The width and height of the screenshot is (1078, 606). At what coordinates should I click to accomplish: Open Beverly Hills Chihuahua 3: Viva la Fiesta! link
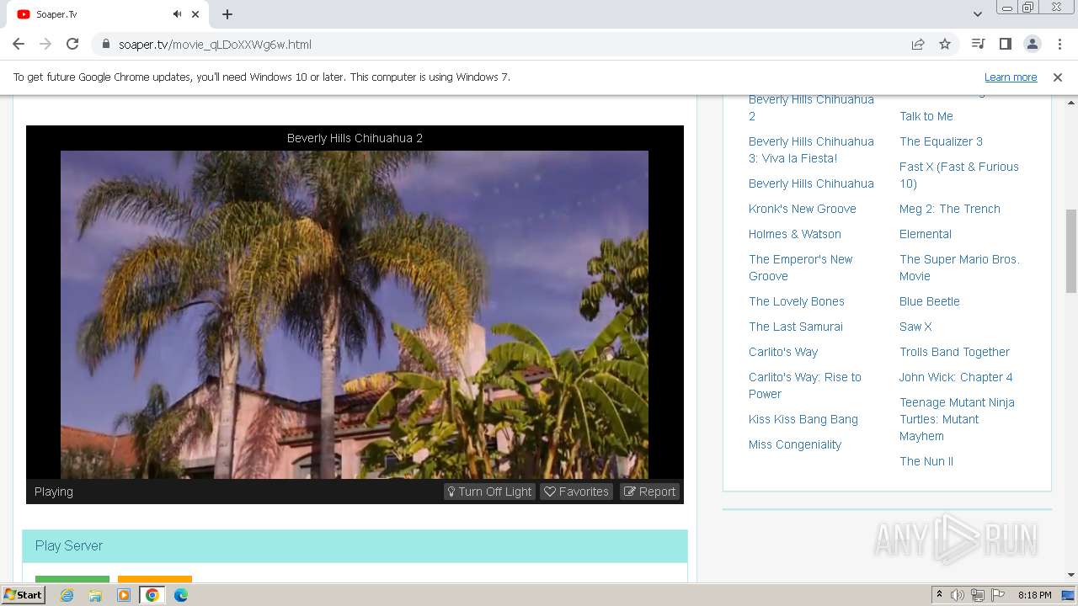click(811, 150)
